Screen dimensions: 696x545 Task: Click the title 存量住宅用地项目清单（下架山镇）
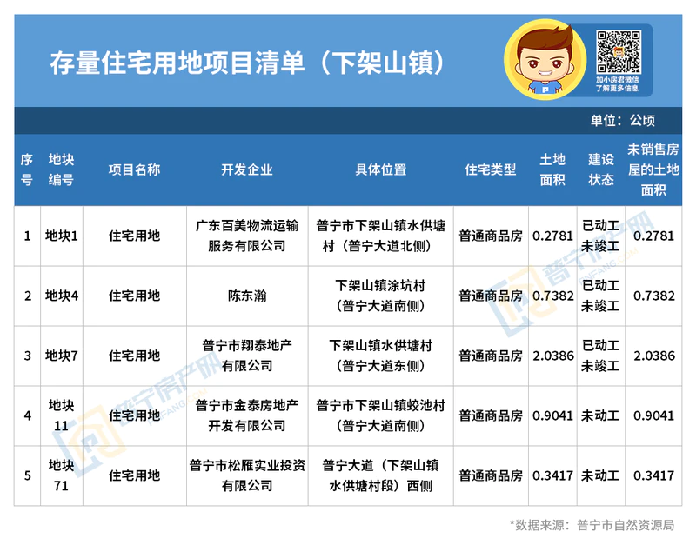pyautogui.click(x=248, y=63)
